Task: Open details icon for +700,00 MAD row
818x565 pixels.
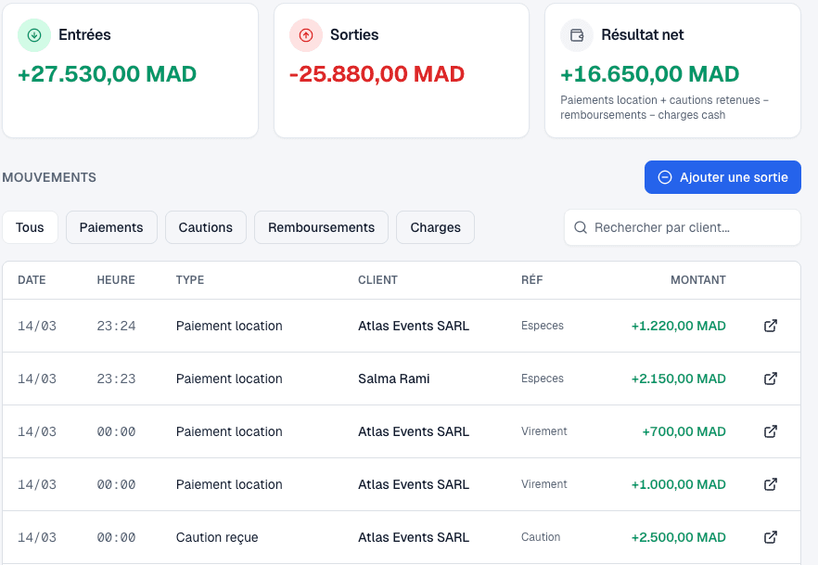Action: click(x=770, y=431)
